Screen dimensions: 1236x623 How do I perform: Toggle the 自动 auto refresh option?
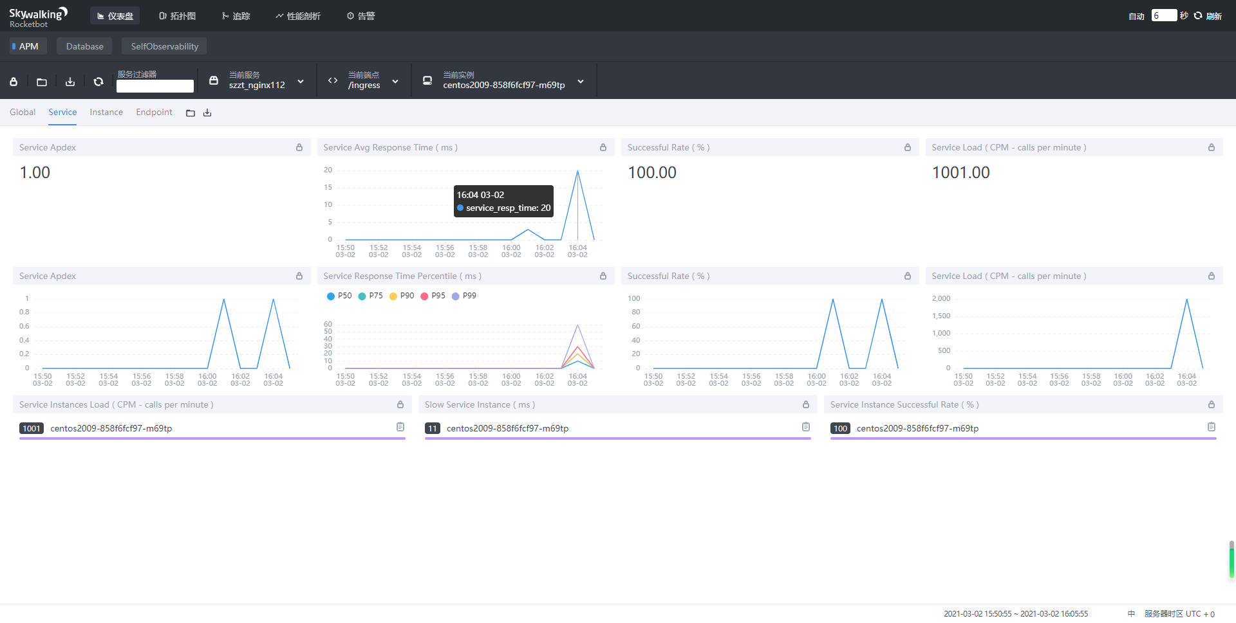coord(1136,16)
